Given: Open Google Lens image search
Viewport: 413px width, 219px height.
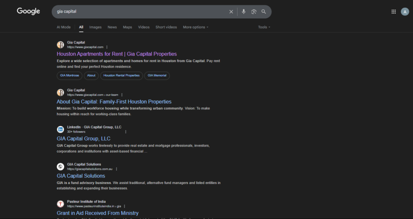Looking at the screenshot, I should [254, 12].
